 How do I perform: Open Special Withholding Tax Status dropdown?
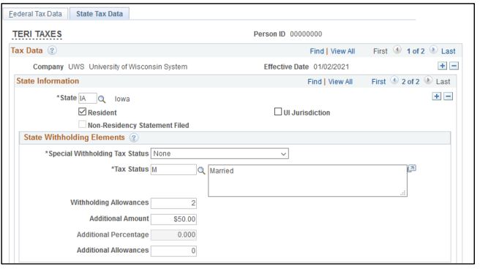coord(220,153)
